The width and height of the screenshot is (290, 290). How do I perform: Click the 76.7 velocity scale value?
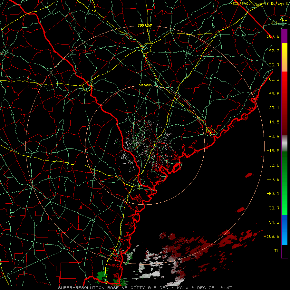(274, 65)
